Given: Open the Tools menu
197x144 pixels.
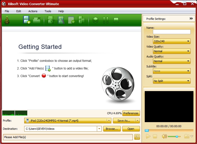Looking at the screenshot, I should click(x=48, y=11).
